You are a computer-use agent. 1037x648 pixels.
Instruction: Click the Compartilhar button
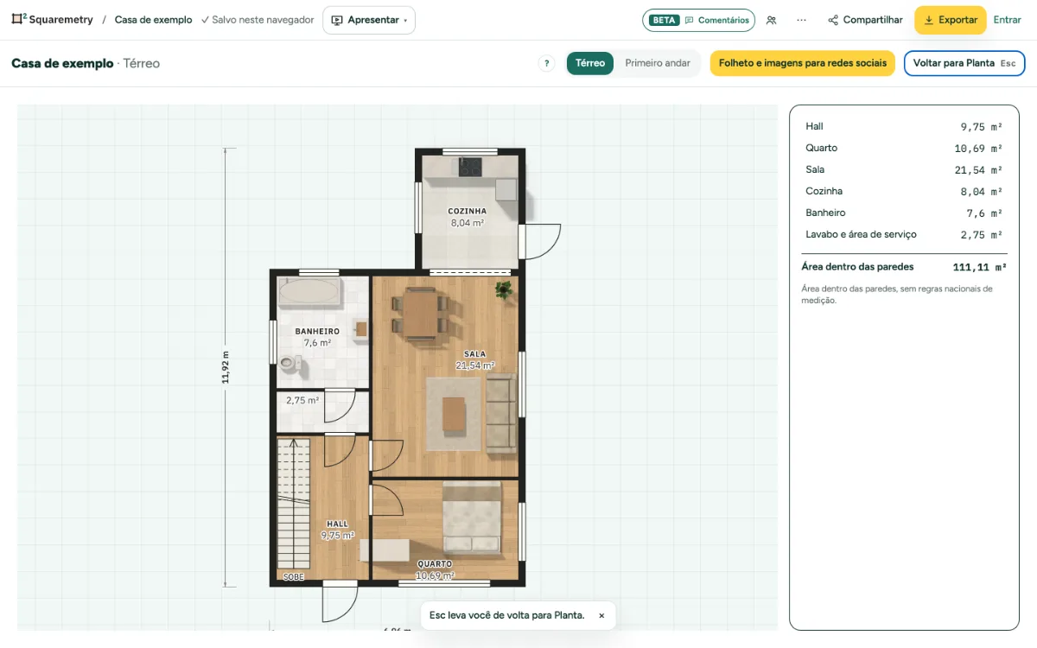pyautogui.click(x=865, y=20)
